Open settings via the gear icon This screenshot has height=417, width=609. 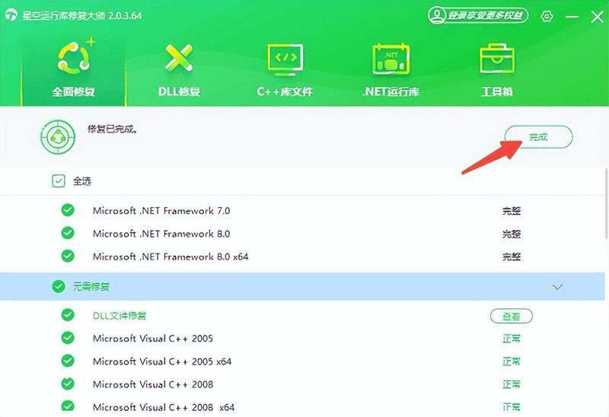point(547,16)
